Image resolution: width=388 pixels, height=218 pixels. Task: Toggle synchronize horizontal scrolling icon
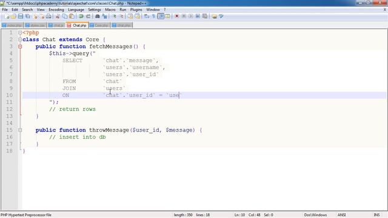coord(137,16)
